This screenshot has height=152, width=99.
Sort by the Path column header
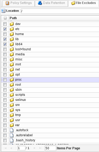13,18
